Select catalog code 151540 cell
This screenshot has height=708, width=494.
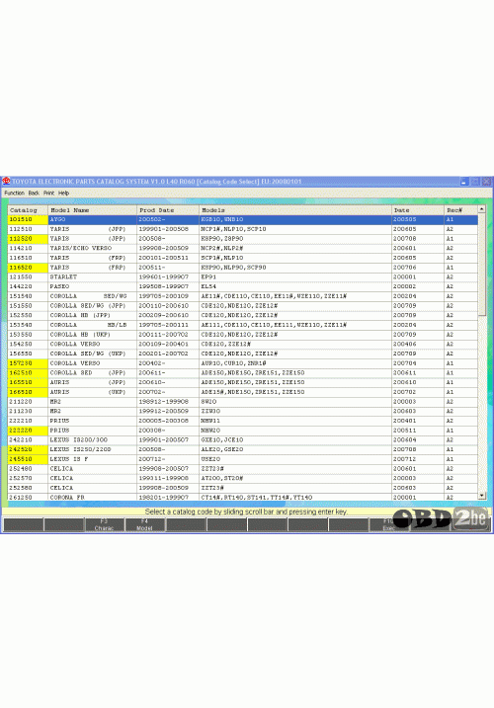[28, 296]
